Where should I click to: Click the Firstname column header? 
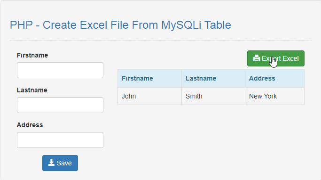click(x=149, y=78)
